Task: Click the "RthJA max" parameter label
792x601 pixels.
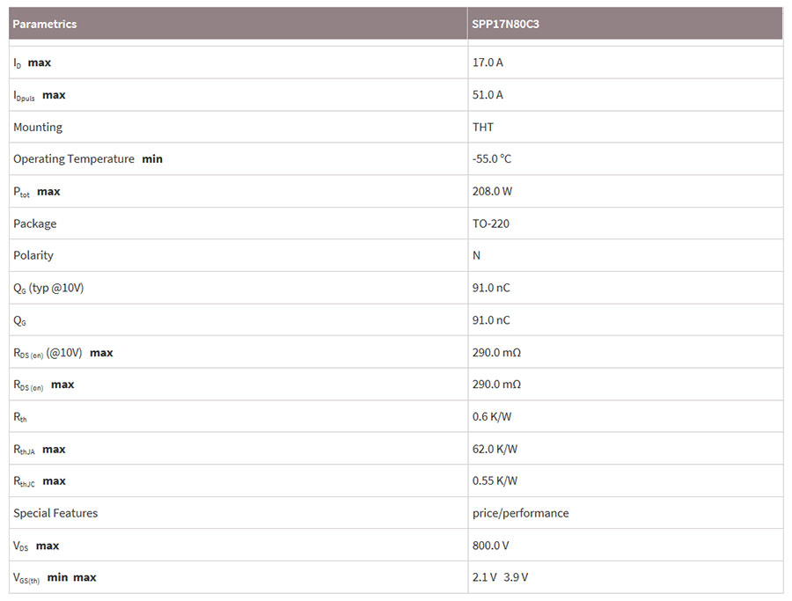Action: coord(40,450)
